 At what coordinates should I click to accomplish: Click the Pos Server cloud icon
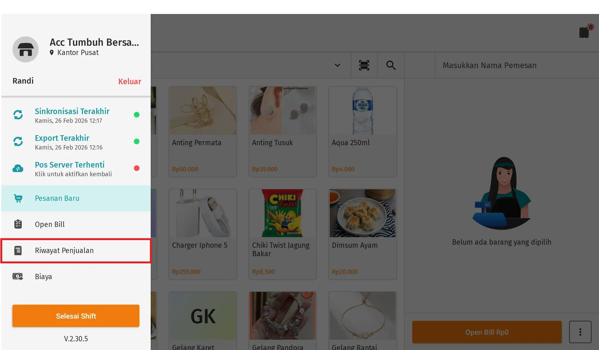[18, 168]
